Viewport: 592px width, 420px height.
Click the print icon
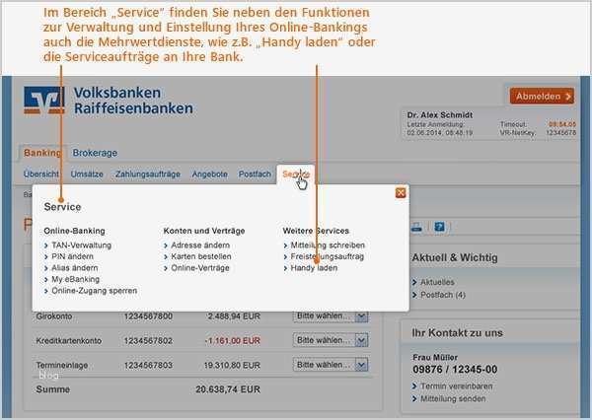tap(416, 227)
